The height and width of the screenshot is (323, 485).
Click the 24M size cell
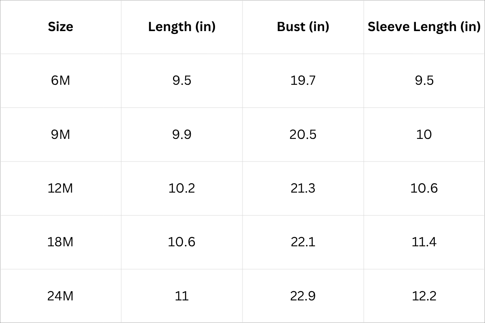[x=61, y=296]
